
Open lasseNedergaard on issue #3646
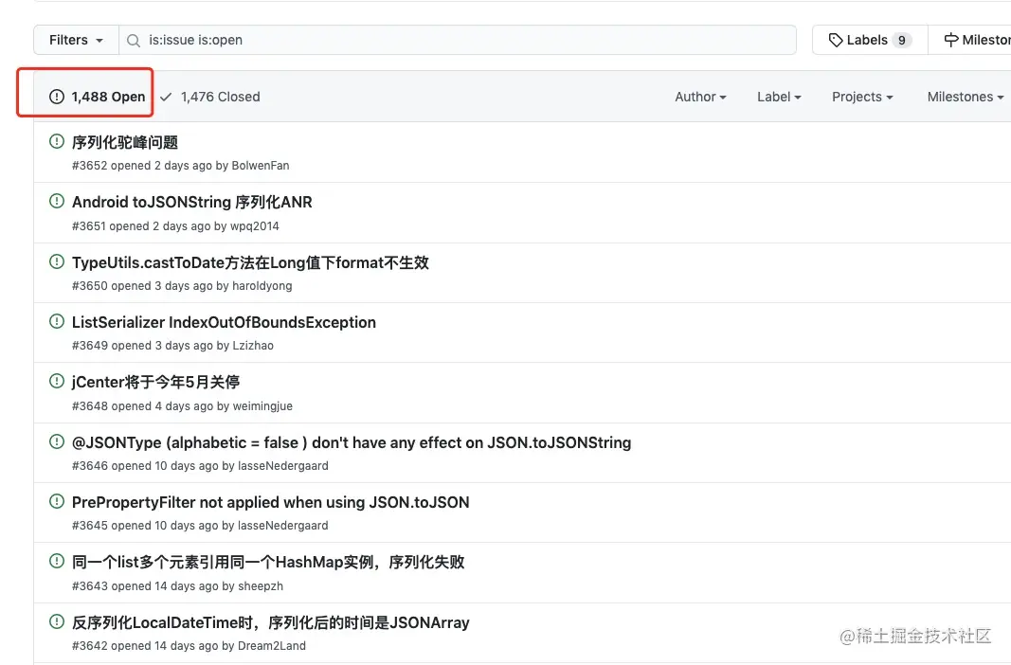[283, 466]
